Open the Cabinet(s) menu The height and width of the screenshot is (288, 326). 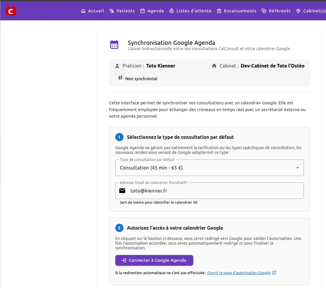click(x=311, y=11)
